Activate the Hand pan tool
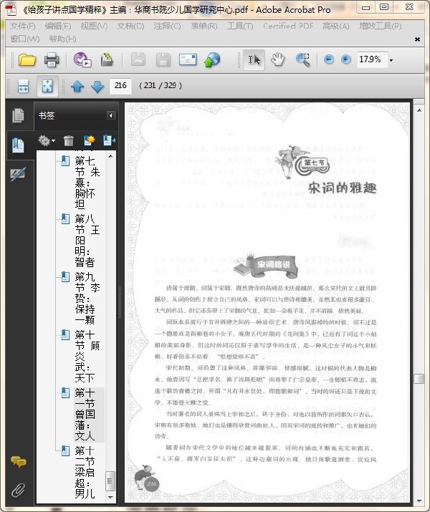430x512 pixels. coord(278,59)
